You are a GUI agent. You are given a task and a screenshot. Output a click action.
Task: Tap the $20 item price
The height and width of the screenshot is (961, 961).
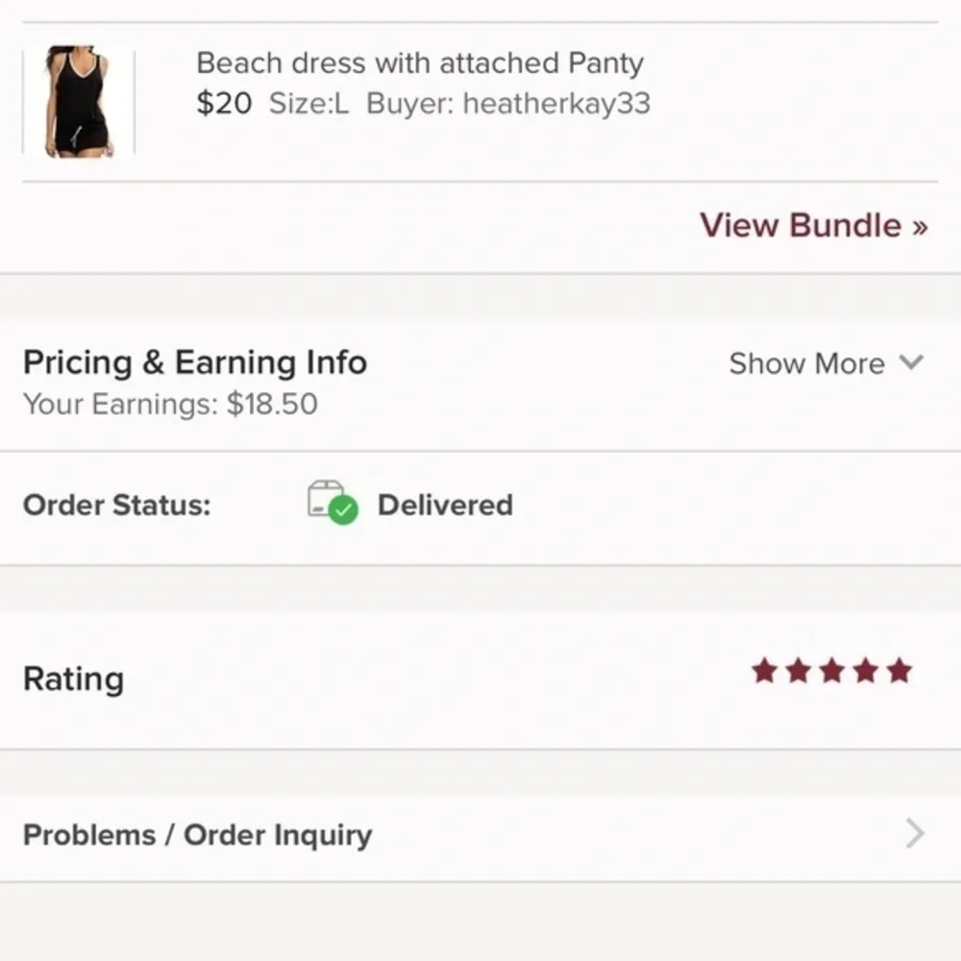(224, 104)
